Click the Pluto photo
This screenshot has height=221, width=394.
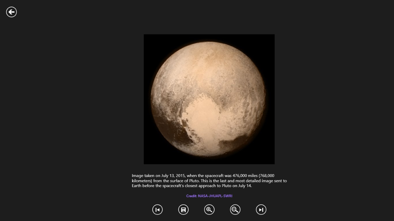(x=209, y=99)
